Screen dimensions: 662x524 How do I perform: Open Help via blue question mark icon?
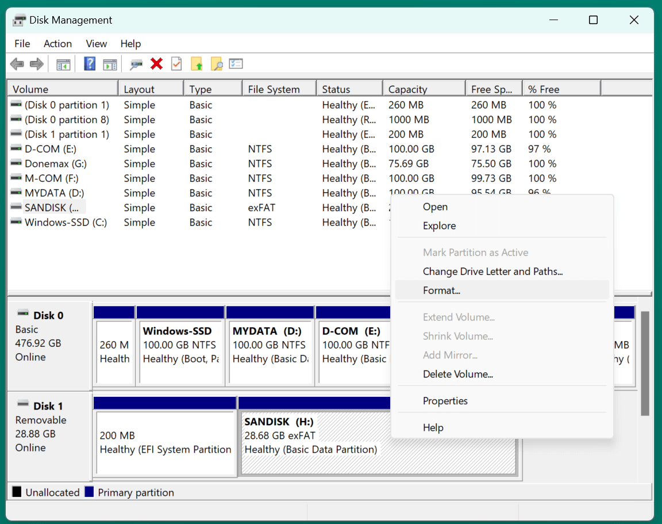click(90, 64)
